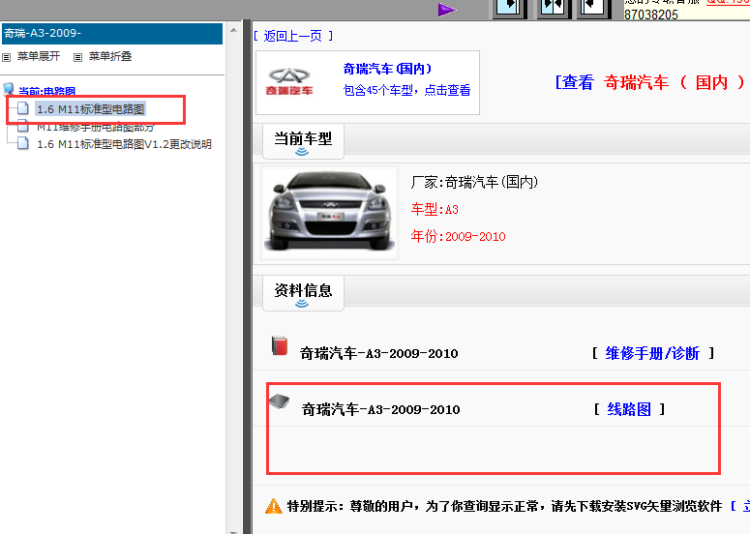This screenshot has height=534, width=750.
Task: Click the purple arrow icon in top bar
Action: pyautogui.click(x=447, y=10)
